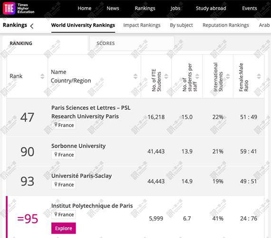Viewport: 271px width, 238px height.
Task: Switch to the SCORES table tab
Action: (x=132, y=43)
